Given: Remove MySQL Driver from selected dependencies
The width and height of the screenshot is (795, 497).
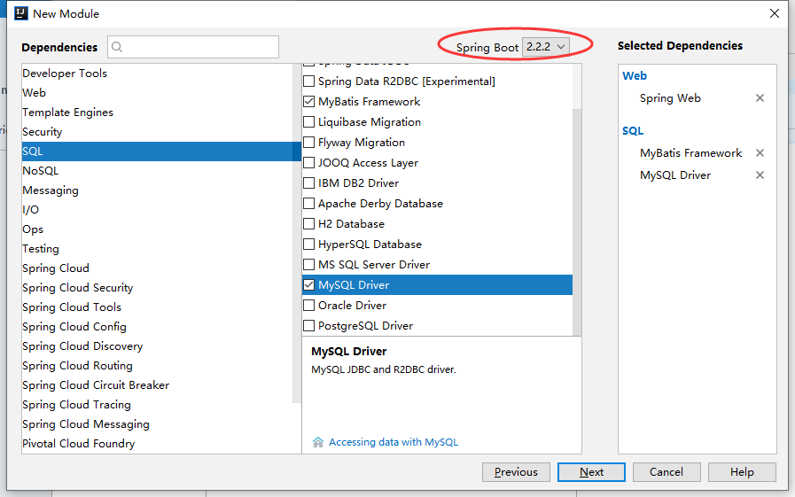Looking at the screenshot, I should [x=760, y=175].
